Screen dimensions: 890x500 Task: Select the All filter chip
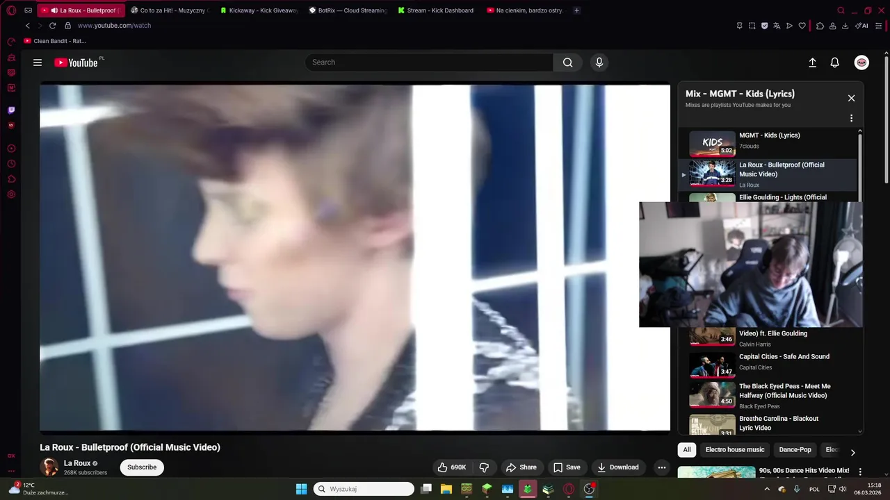point(687,450)
